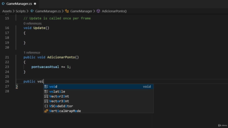Click the enum icon beside VerticalWrapMode

point(46,111)
